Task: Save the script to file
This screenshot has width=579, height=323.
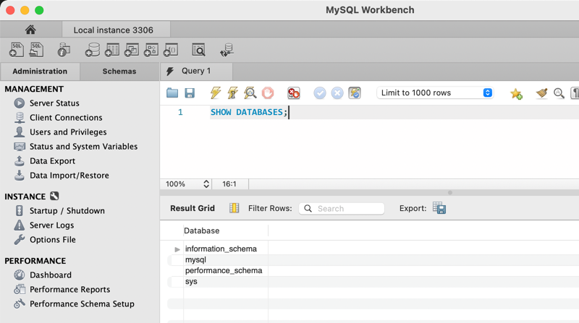Action: [190, 93]
